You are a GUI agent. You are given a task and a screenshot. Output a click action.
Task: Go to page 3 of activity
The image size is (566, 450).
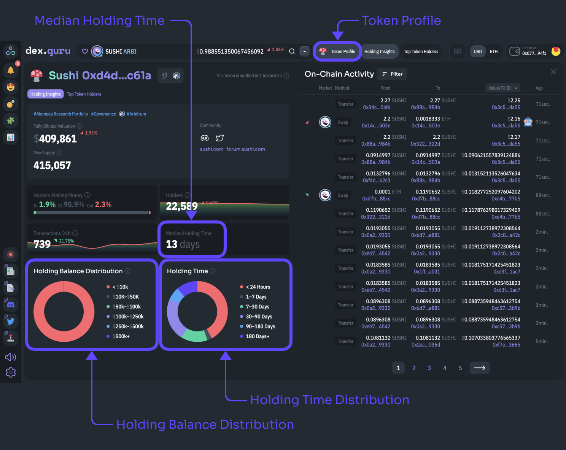point(429,368)
